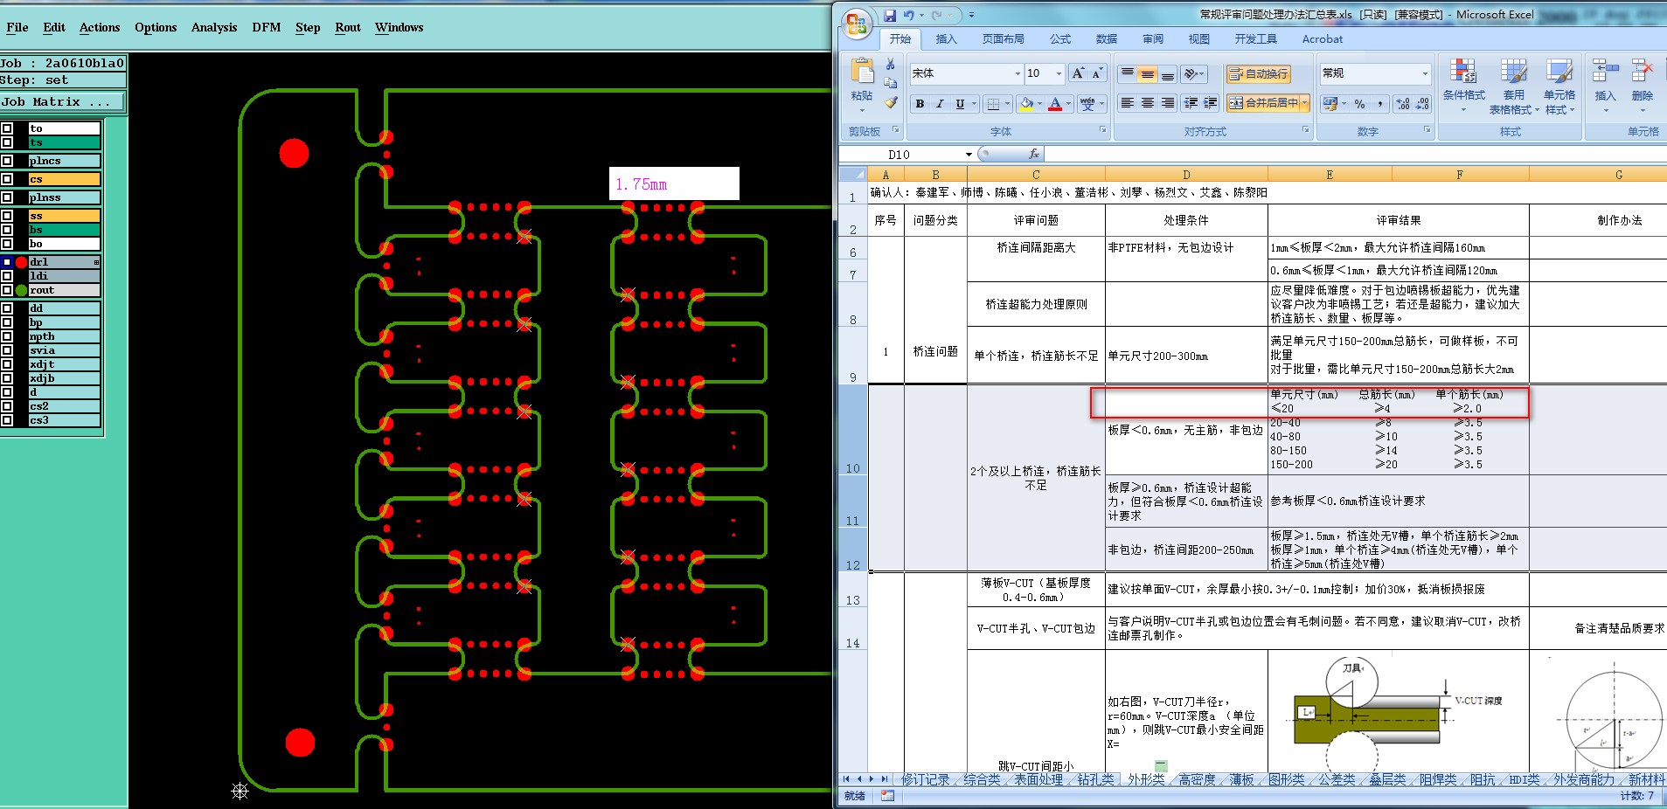Toggle Italic formatting in Excel
The height and width of the screenshot is (809, 1667).
(x=940, y=104)
